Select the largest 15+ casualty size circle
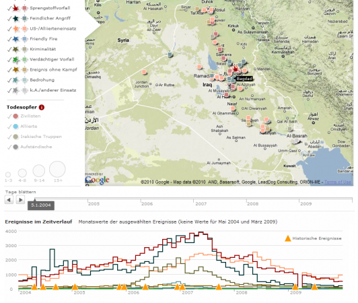 [57, 169]
